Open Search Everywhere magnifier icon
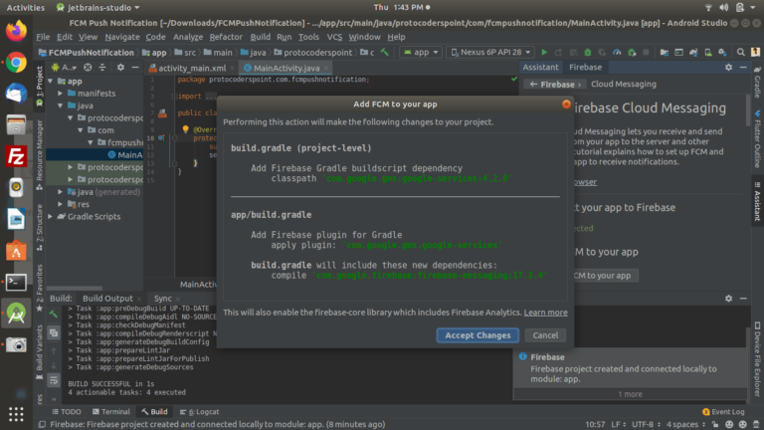Screen dimensions: 764x430 [740, 52]
